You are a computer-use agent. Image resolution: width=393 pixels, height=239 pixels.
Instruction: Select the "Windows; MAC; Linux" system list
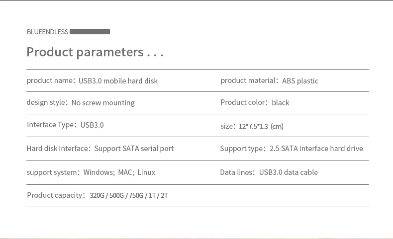coord(119,172)
